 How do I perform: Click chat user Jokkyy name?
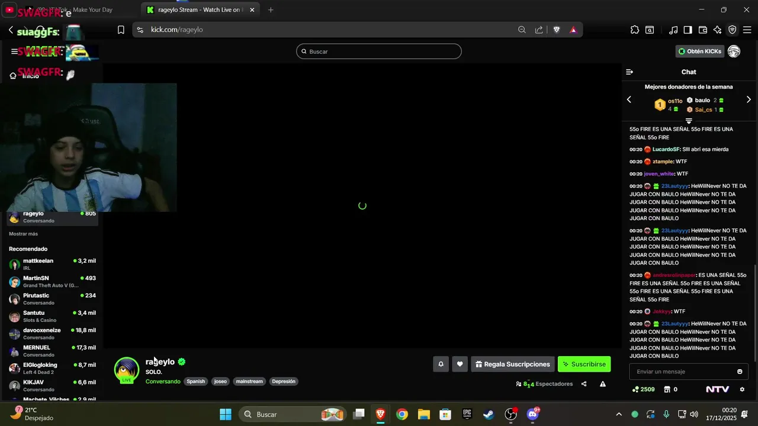[x=661, y=312]
